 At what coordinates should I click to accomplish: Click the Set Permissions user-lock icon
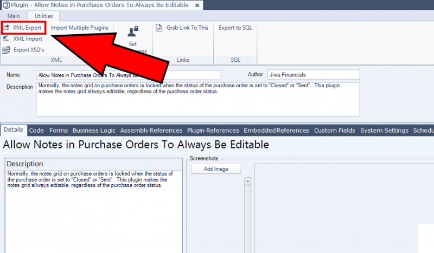coord(133,31)
